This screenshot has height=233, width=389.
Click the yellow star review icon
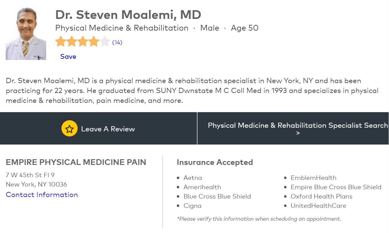pos(70,129)
